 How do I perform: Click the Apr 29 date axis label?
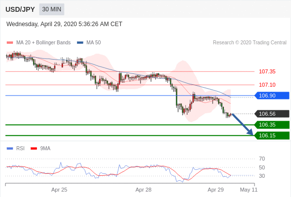[x=216, y=190]
